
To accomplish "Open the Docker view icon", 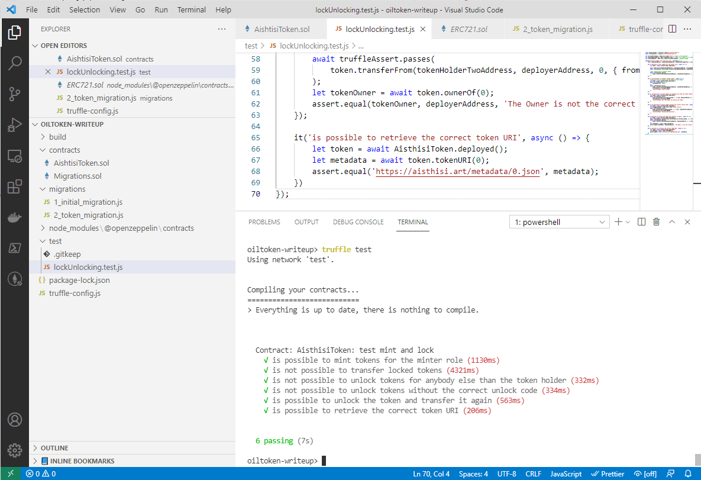I will tap(15, 217).
